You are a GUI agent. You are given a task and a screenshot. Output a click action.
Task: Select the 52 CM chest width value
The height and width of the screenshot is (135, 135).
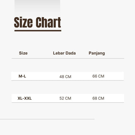65,98
